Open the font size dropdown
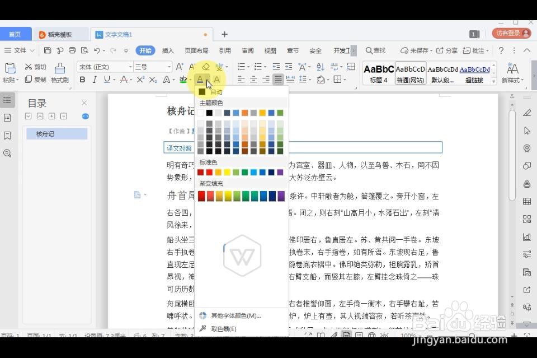This screenshot has width=537, height=358. (151, 66)
